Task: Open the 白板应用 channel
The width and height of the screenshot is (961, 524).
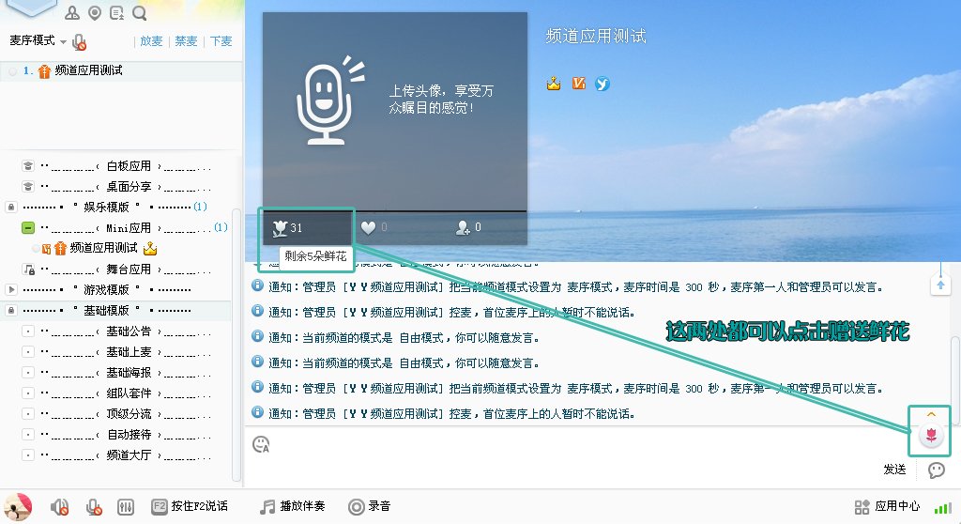Action: point(128,166)
